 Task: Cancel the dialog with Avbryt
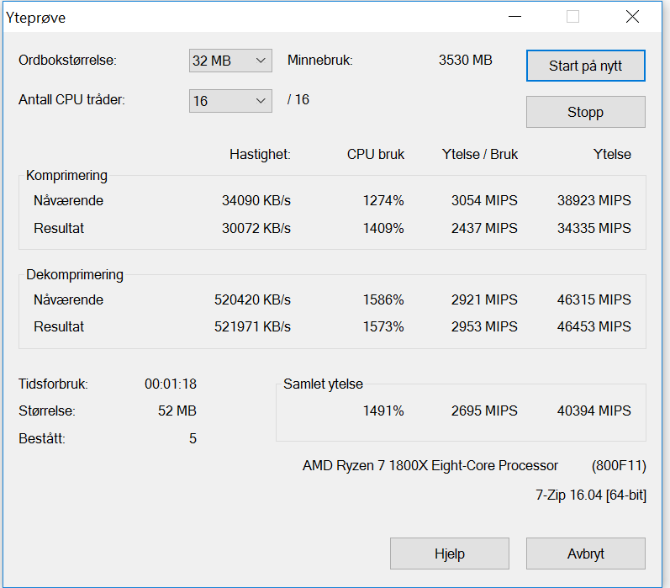pos(585,554)
